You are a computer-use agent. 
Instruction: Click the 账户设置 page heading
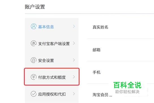[x=35, y=7]
